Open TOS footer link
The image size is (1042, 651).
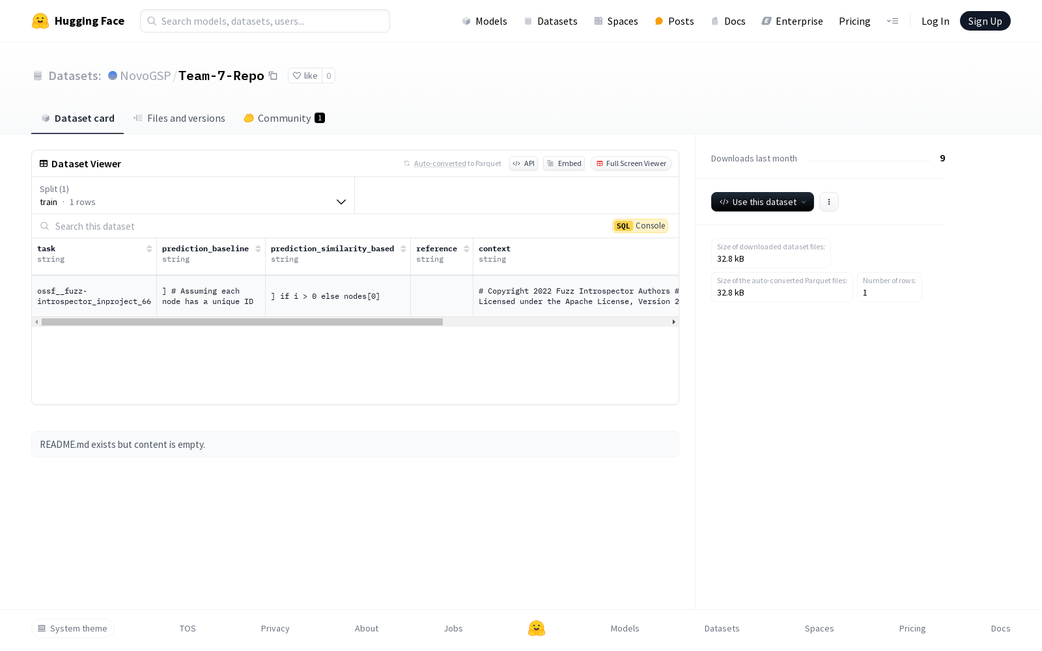click(x=188, y=628)
